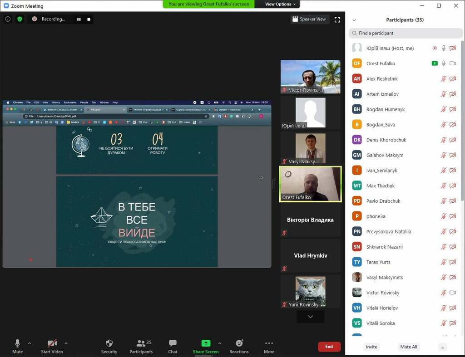The height and width of the screenshot is (357, 465).
Task: Collapse the Participants panel chevron
Action: [x=354, y=20]
